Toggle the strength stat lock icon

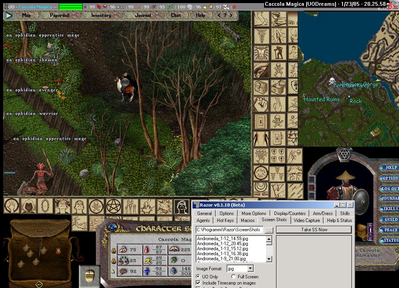[114, 251]
